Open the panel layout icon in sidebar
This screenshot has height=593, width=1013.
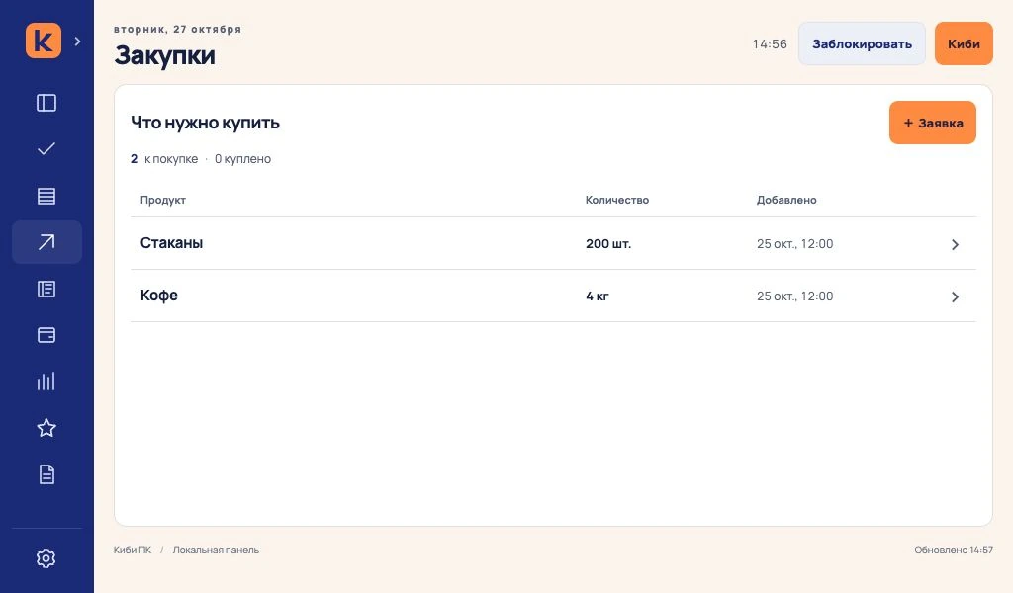point(46,103)
